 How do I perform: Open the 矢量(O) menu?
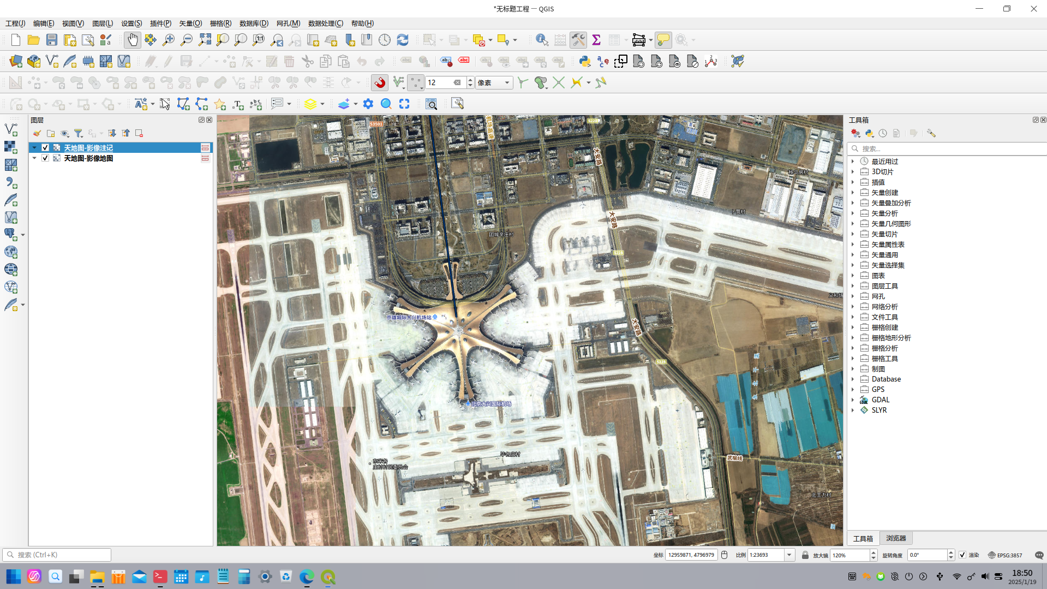[190, 23]
